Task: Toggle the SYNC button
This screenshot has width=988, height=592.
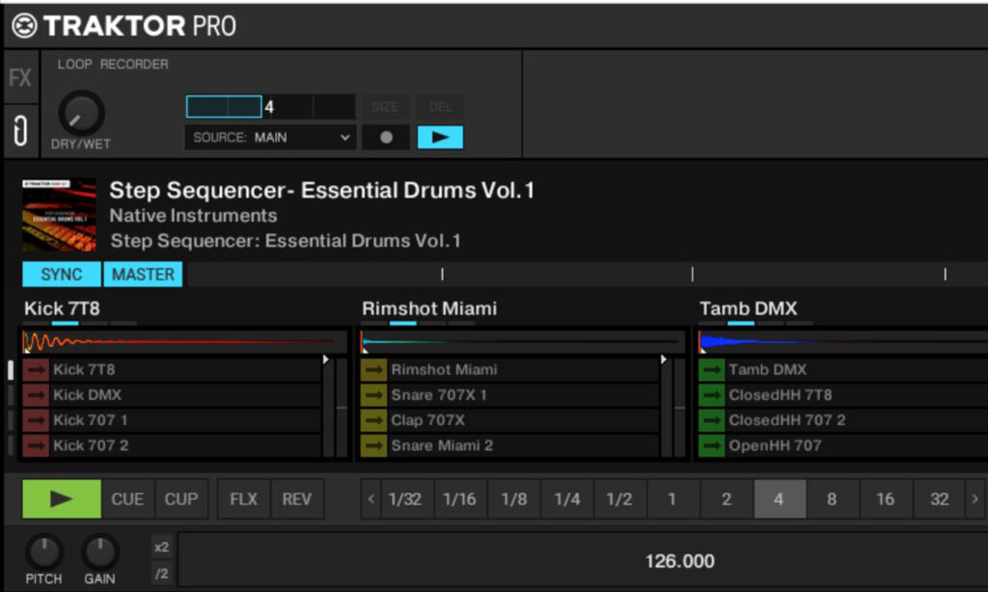Action: pyautogui.click(x=61, y=275)
